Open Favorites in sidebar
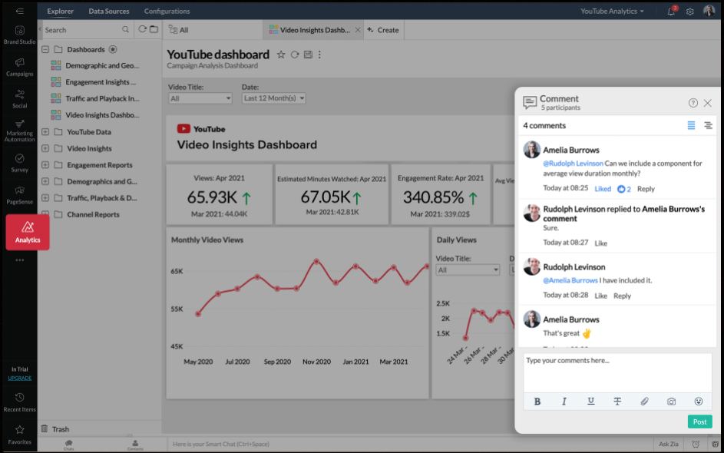Screen dimensions: 724x453 pyautogui.click(x=19, y=435)
